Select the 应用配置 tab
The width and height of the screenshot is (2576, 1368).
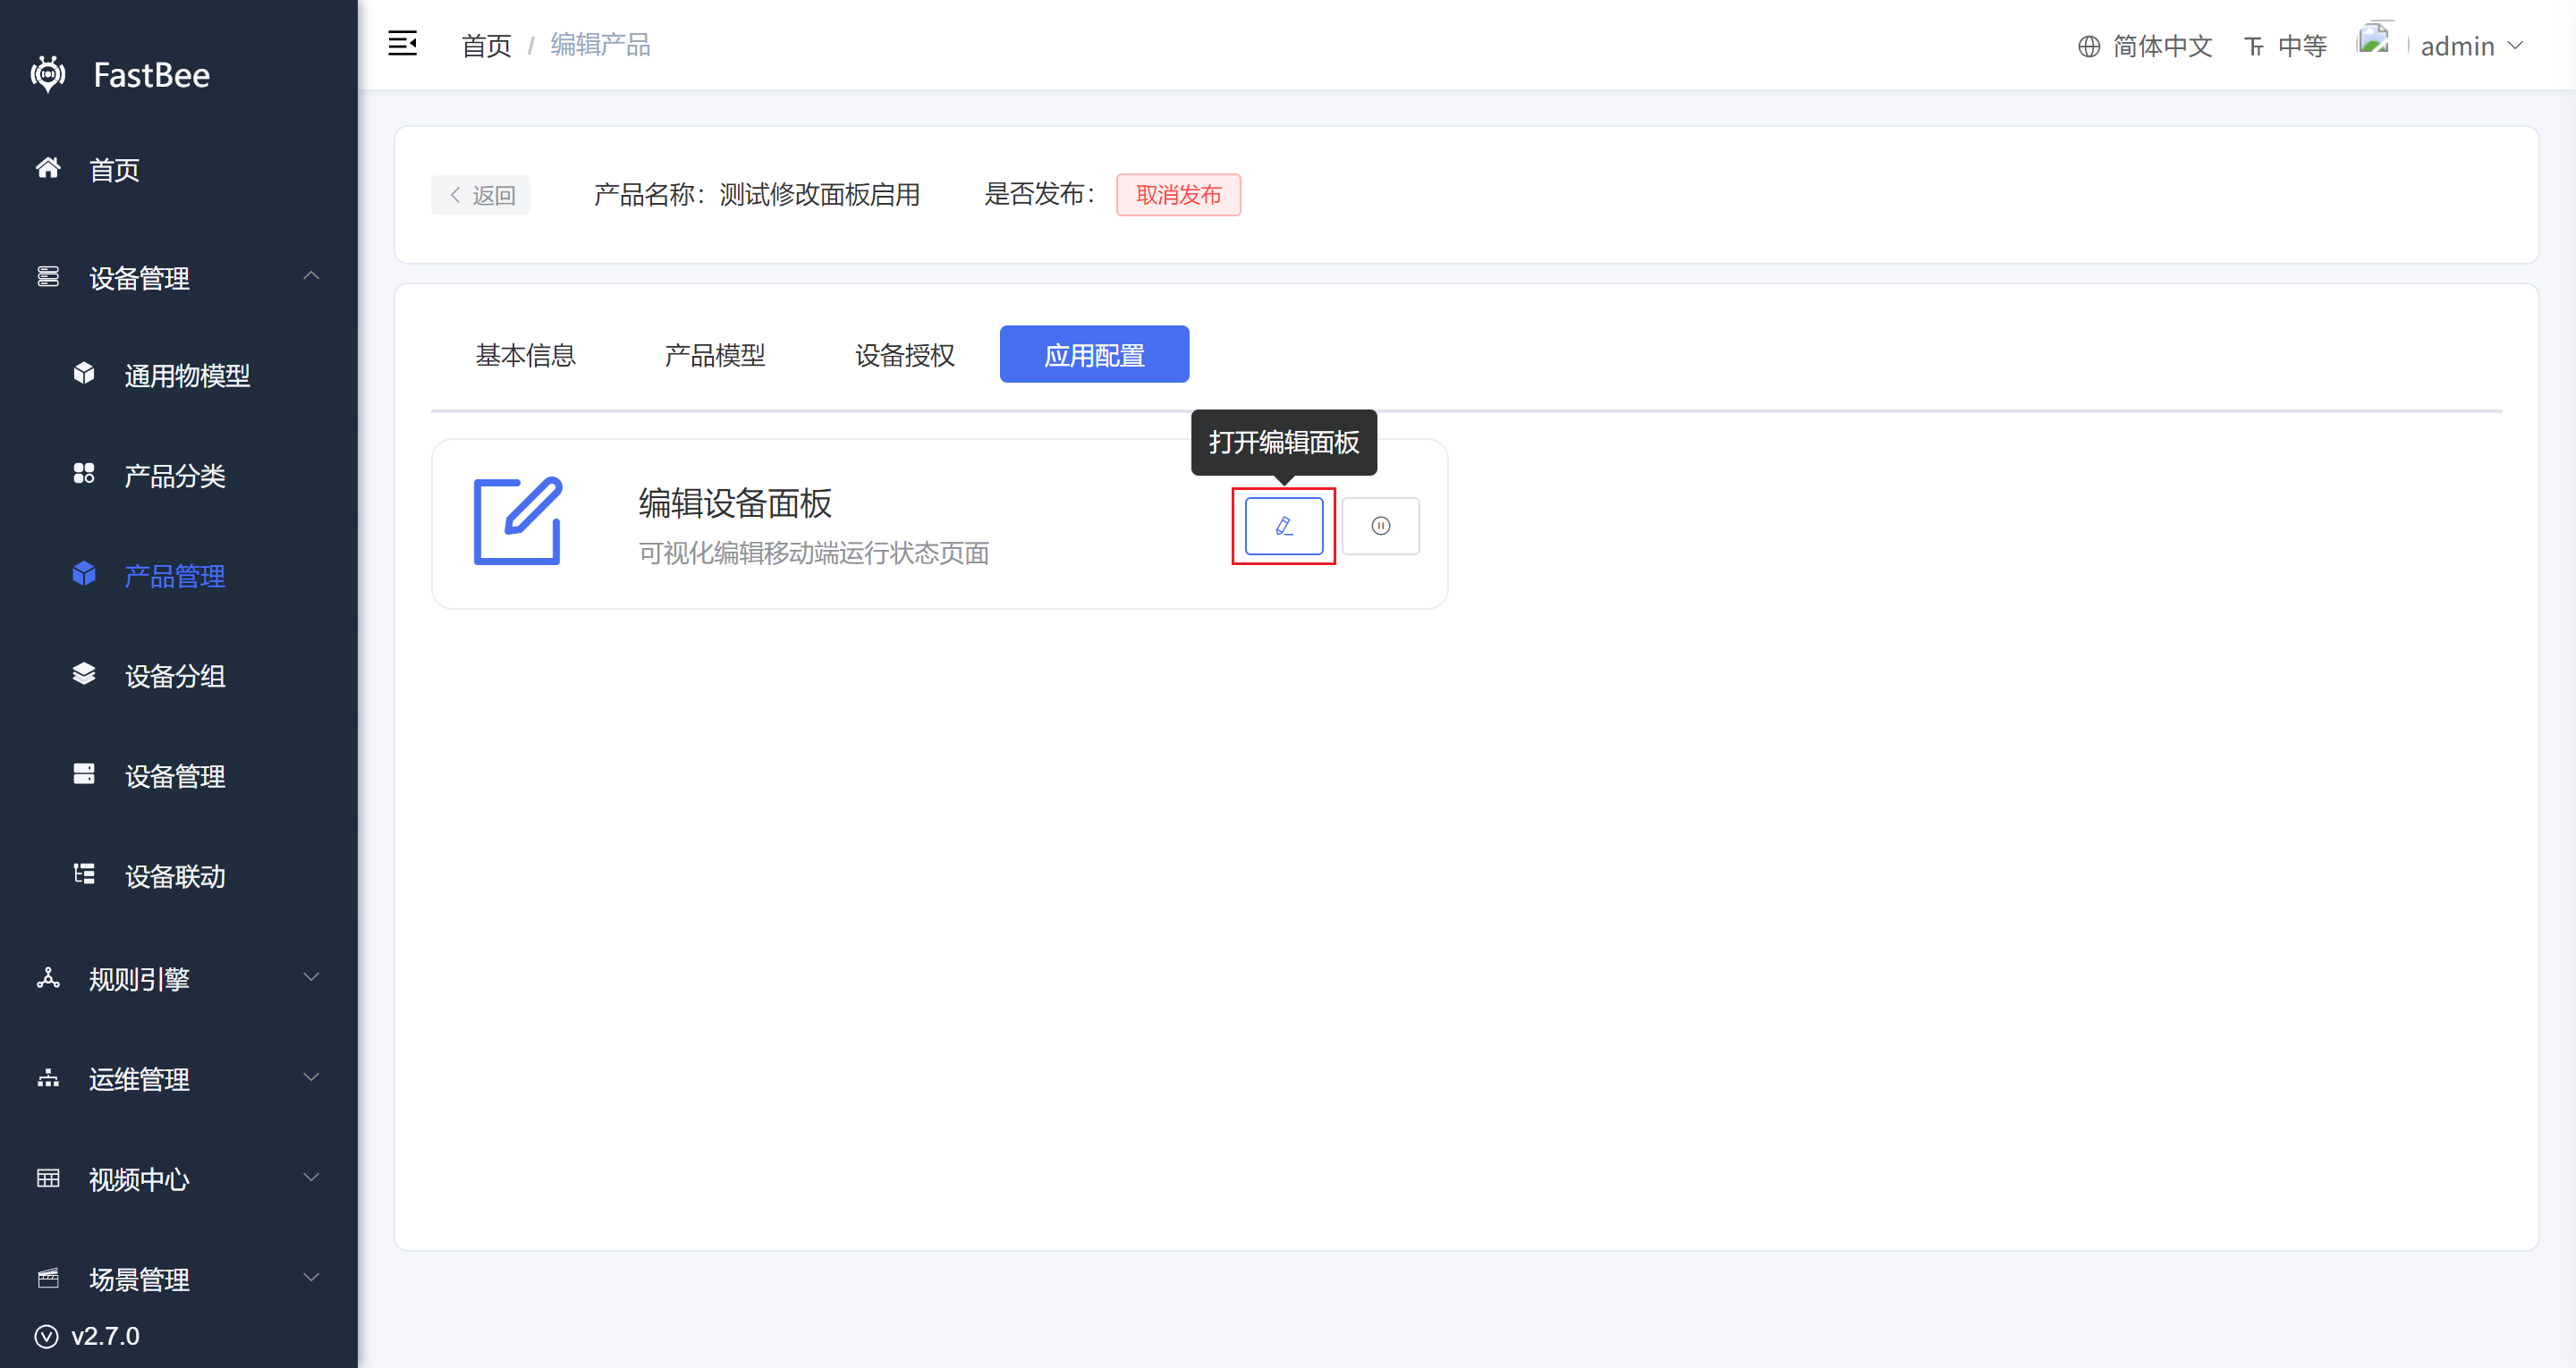pos(1095,355)
